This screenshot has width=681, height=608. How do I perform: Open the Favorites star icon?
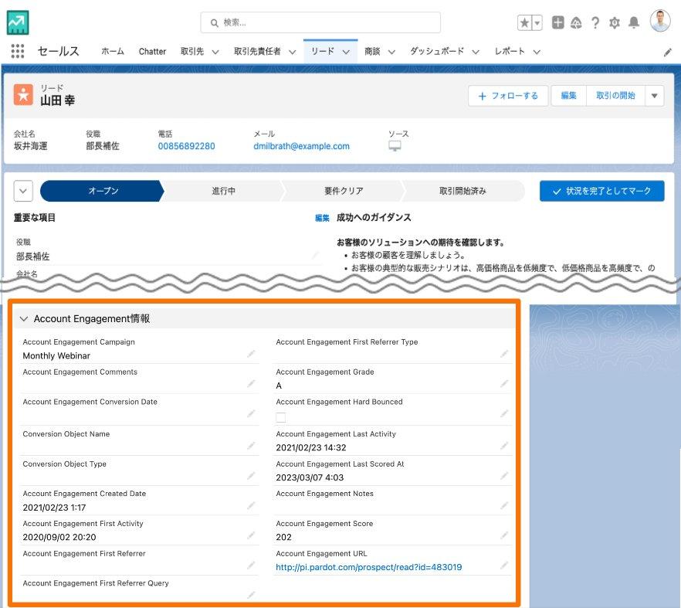tap(525, 22)
